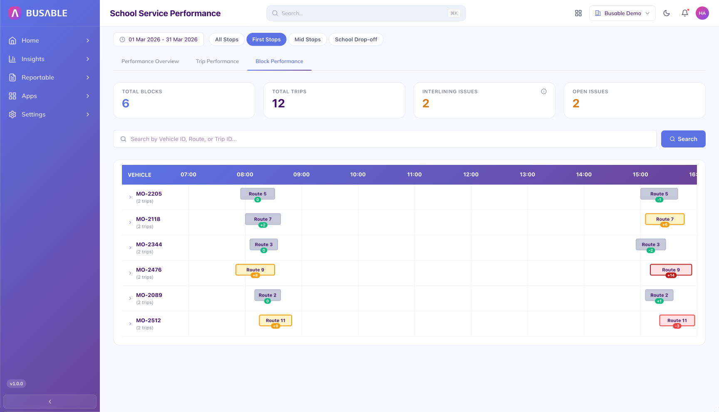Expand the Settings menu chevron

[x=88, y=114]
